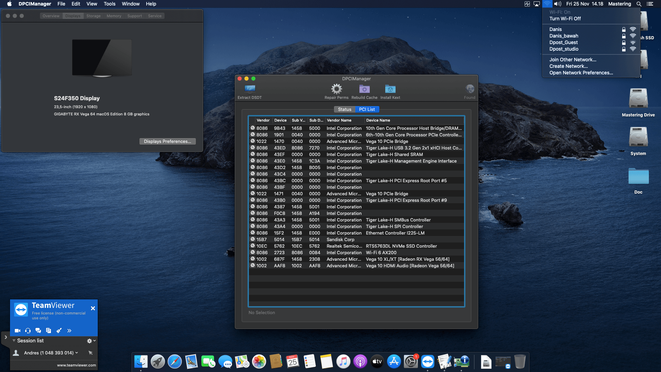Select the Wi-Fi 6 AX200 row
Viewport: 661px width, 372px height.
356,252
